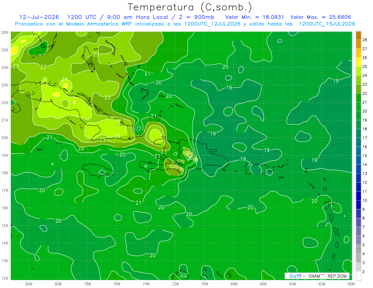The height and width of the screenshot is (288, 373).
Task: Click the longitude axis label '82W'
Action: pos(29,284)
